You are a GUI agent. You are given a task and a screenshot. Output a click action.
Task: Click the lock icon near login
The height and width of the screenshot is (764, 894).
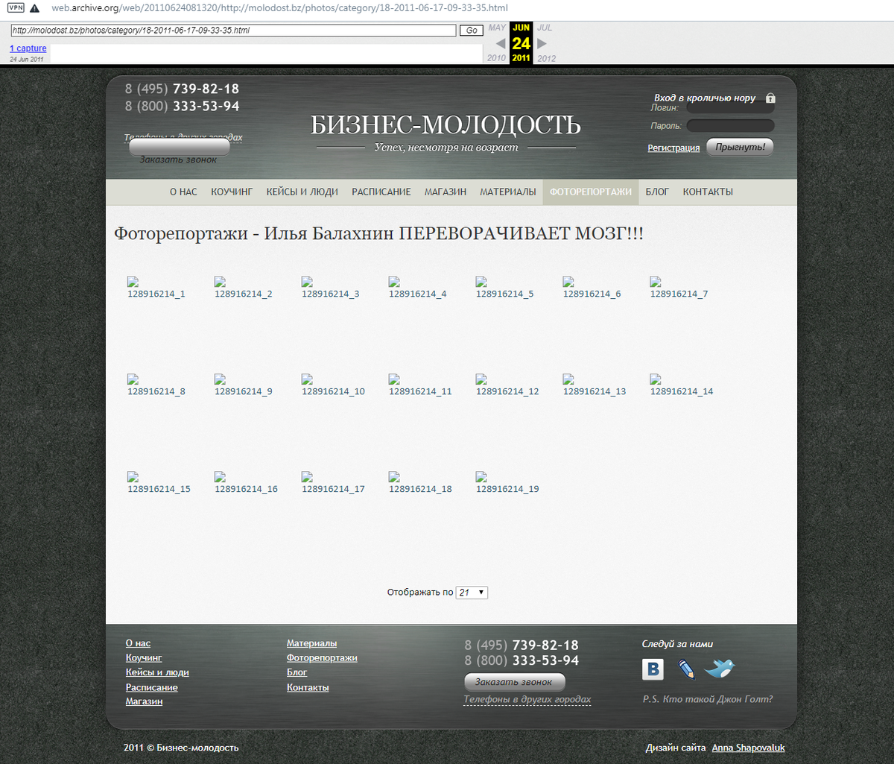[770, 98]
